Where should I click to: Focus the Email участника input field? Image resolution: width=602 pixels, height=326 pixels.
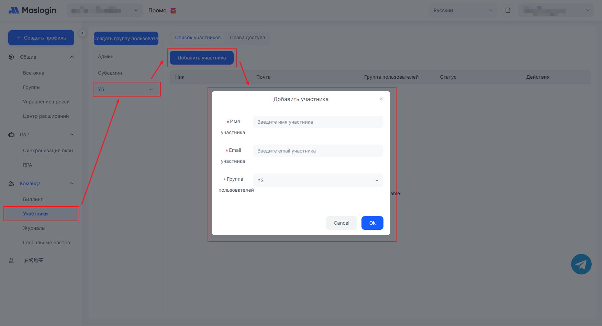click(318, 151)
